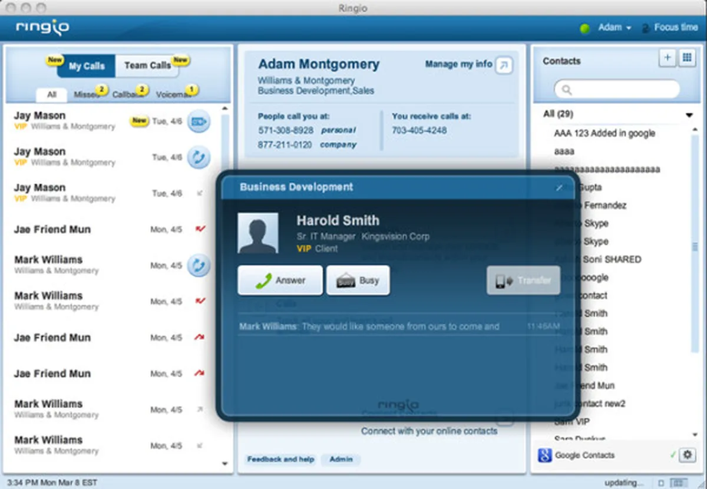Enable Focus time
The width and height of the screenshot is (707, 489).
click(670, 28)
